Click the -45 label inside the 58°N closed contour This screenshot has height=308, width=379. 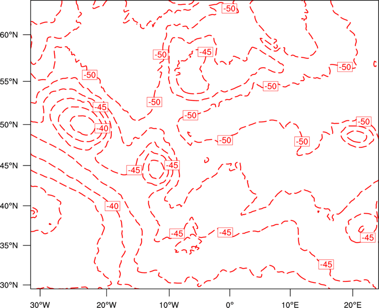point(206,52)
